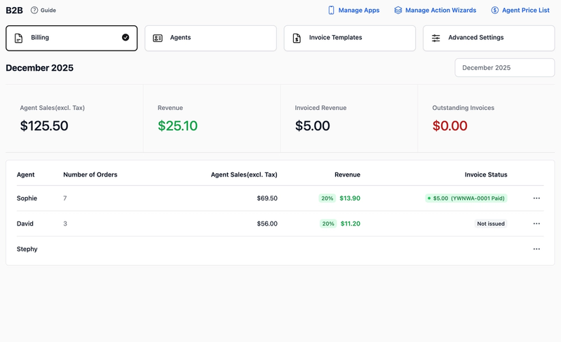Click the Agent Sales(excl. Tax) column header
This screenshot has width=561, height=342.
pyautogui.click(x=244, y=175)
